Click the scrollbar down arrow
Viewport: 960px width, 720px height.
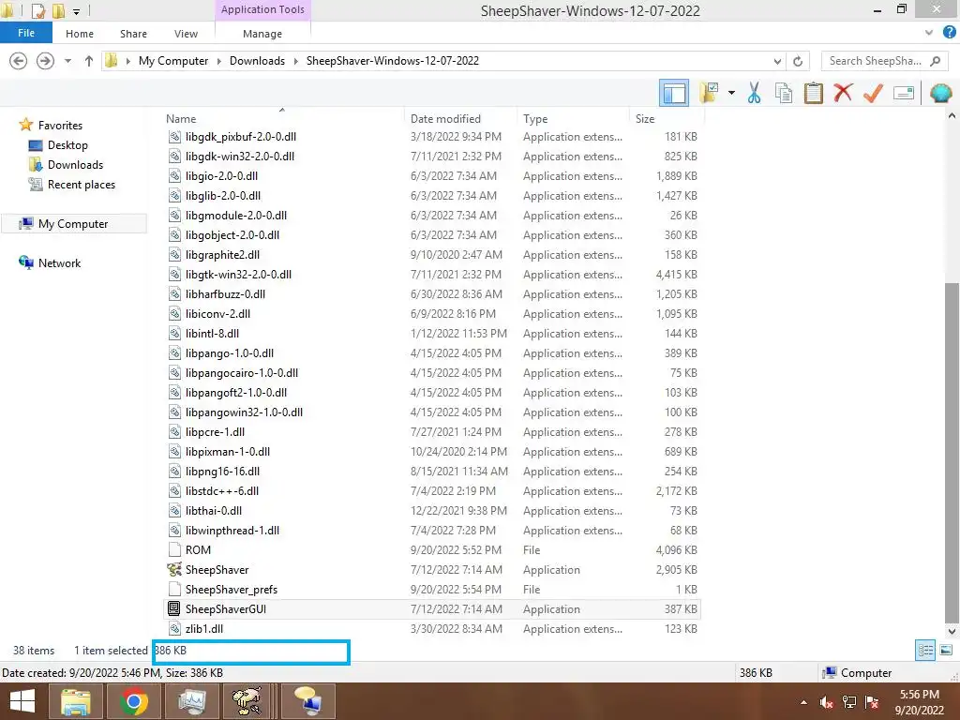point(952,631)
